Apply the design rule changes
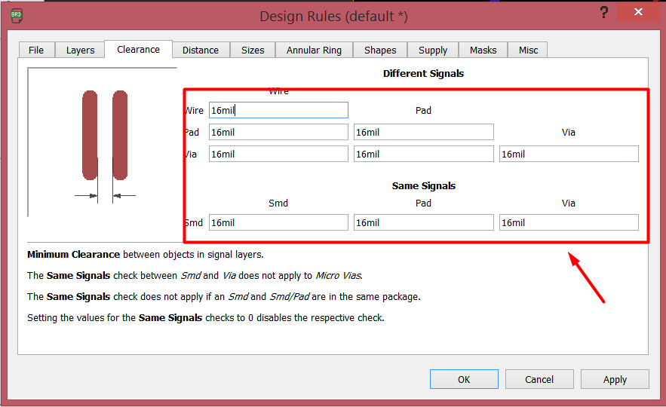This screenshot has width=666, height=407. click(615, 379)
